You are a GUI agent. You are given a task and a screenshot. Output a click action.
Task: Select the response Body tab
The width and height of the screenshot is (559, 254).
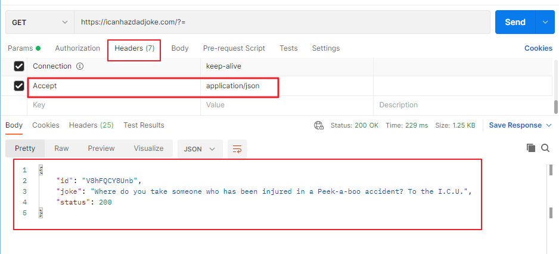coord(14,125)
